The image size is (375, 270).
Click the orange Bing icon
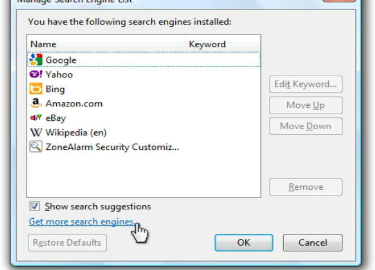click(x=36, y=89)
